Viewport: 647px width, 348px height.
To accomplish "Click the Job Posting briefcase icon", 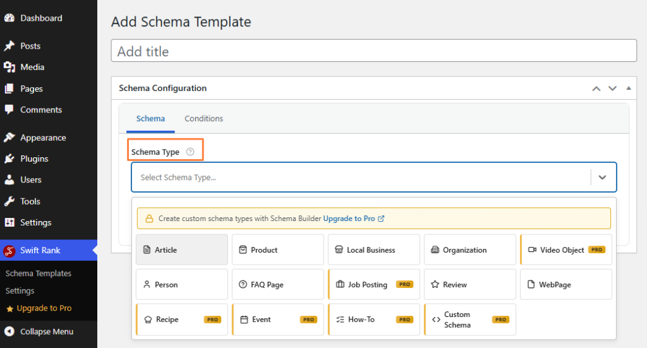I will pyautogui.click(x=340, y=284).
